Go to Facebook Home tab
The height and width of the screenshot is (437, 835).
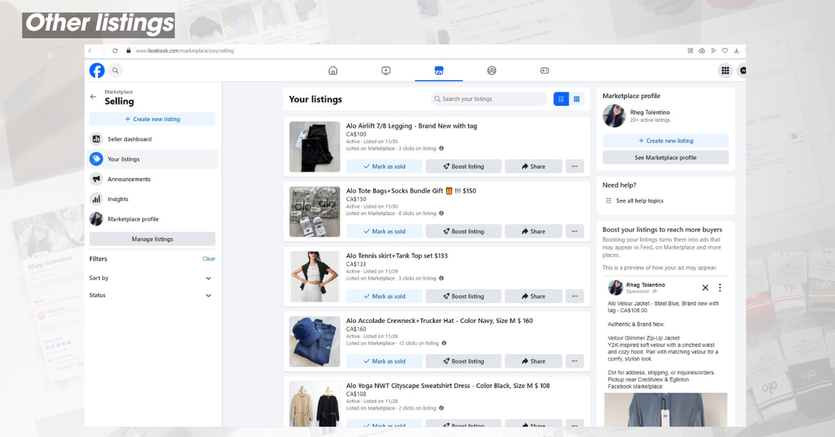pyautogui.click(x=333, y=70)
